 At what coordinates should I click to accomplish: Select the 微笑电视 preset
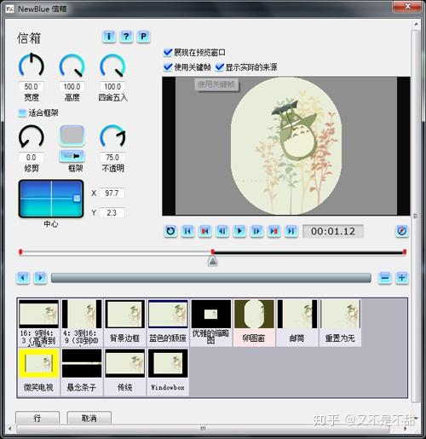tap(38, 372)
